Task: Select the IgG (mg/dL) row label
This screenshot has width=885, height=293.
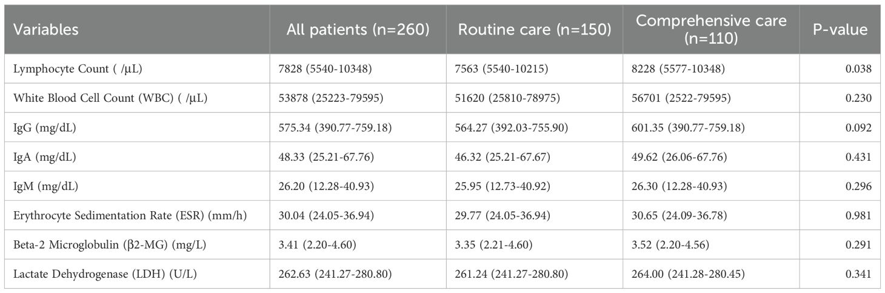Action: 40,128
